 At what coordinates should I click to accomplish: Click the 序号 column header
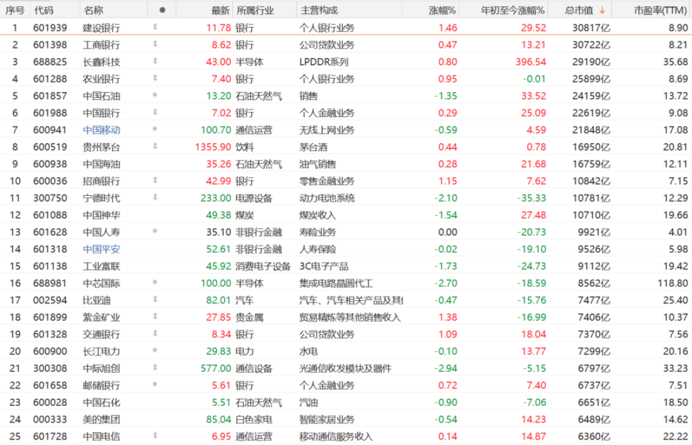click(15, 10)
